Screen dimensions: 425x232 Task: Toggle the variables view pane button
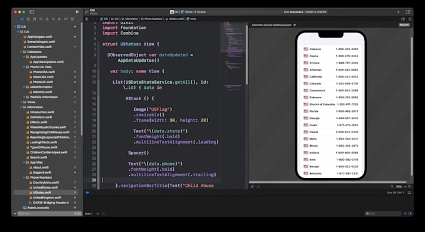coord(406,213)
